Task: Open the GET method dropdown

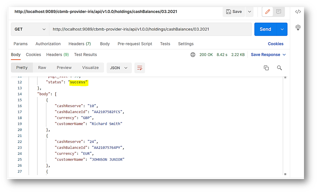Action: tap(30, 29)
